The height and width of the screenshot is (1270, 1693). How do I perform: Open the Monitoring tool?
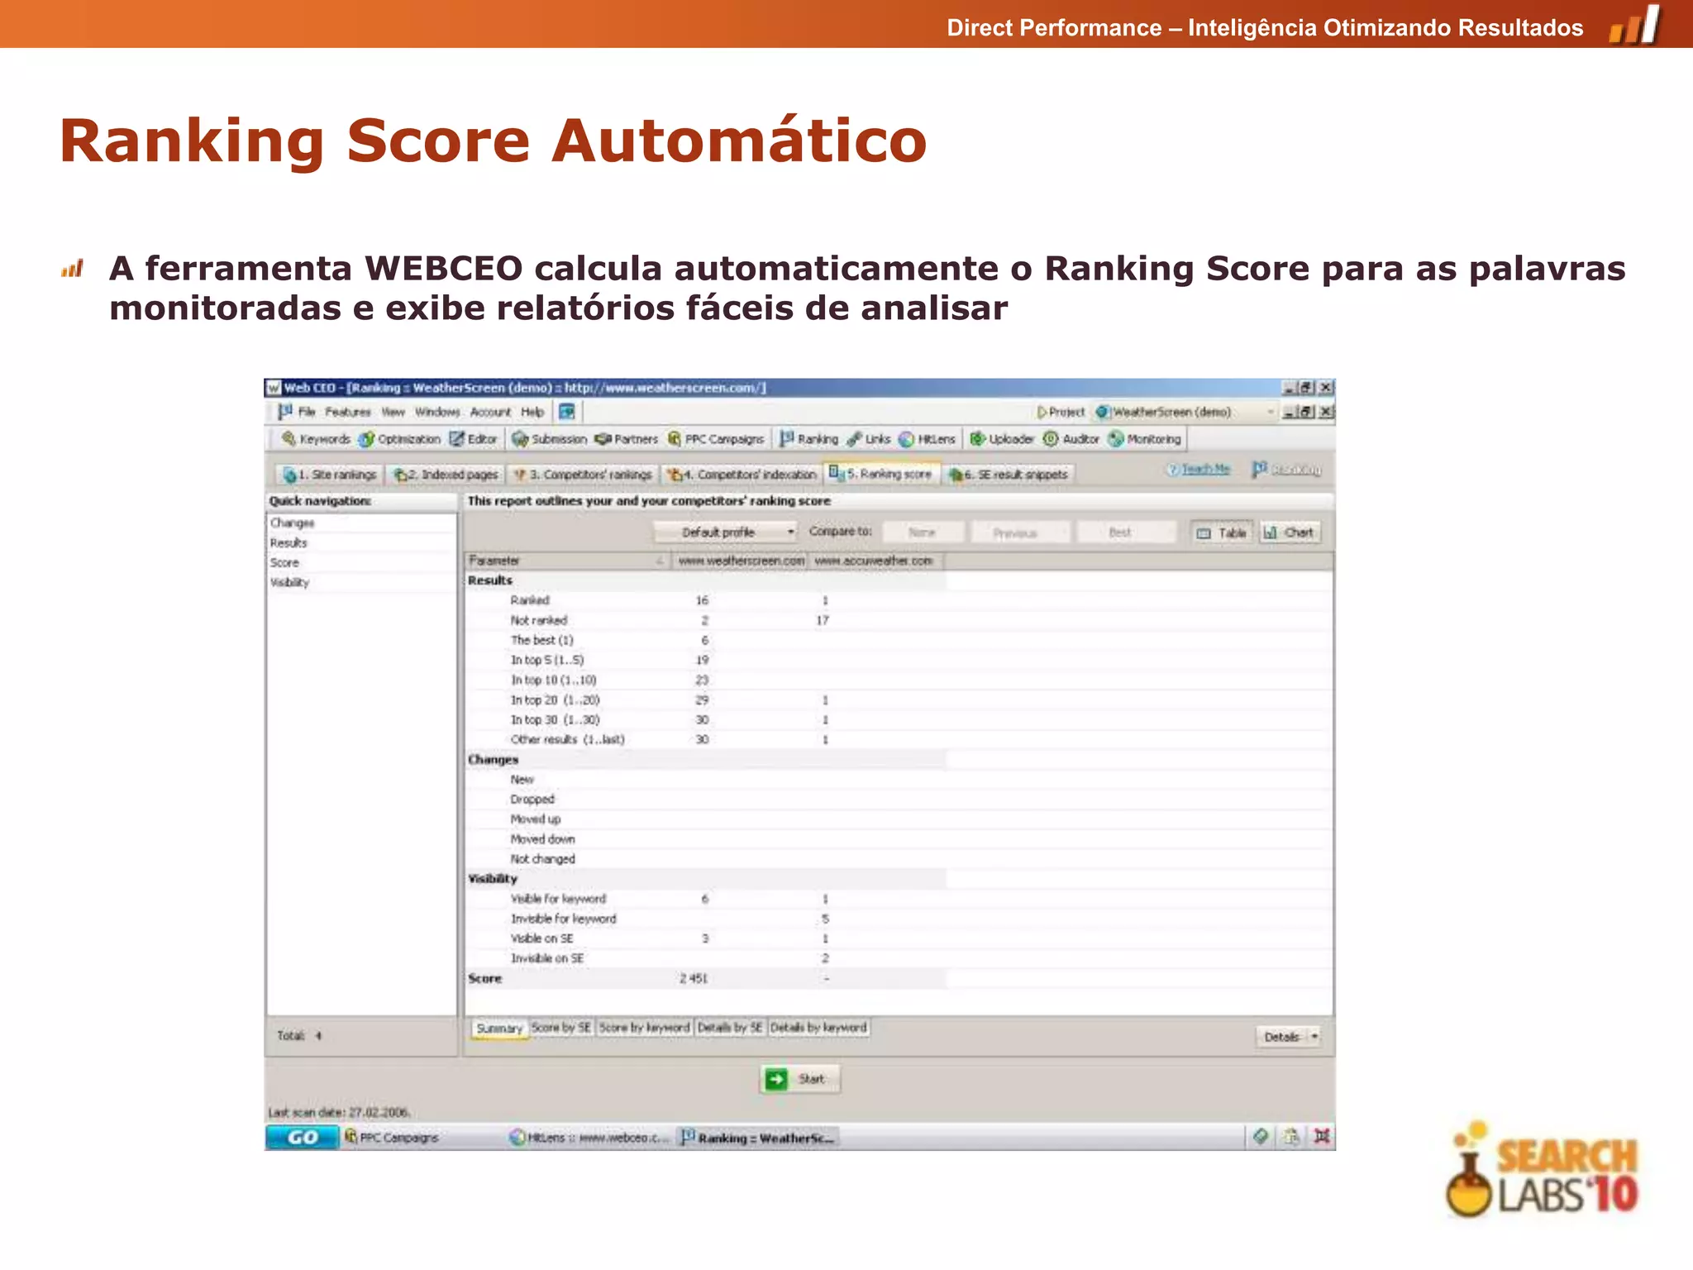(1145, 439)
